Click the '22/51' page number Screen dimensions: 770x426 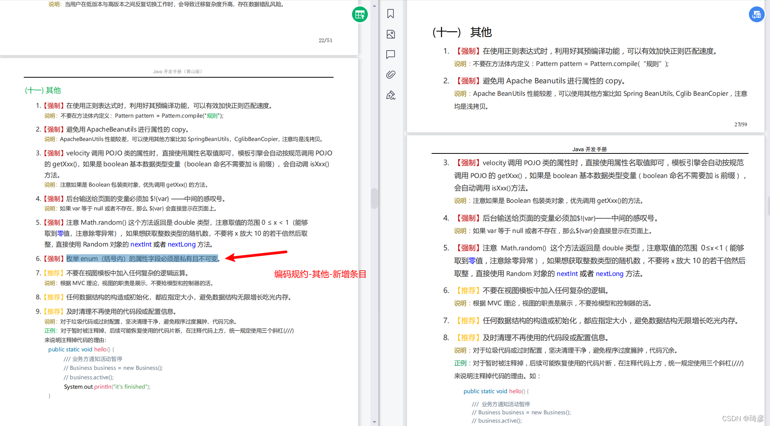325,40
